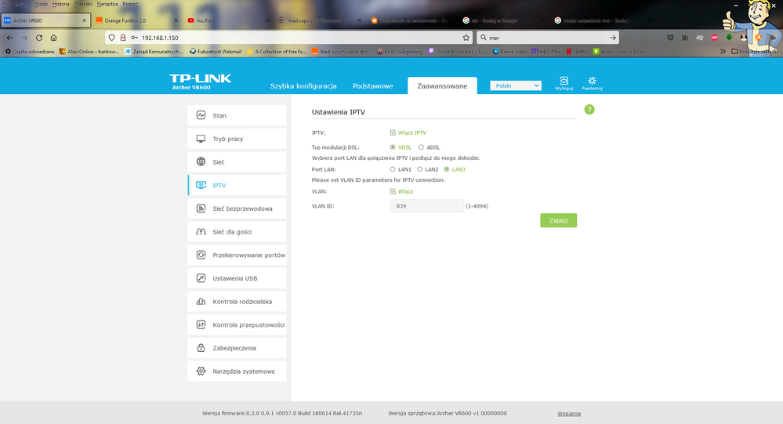
Task: Open Kontrola przepustowości icon
Action: point(201,324)
